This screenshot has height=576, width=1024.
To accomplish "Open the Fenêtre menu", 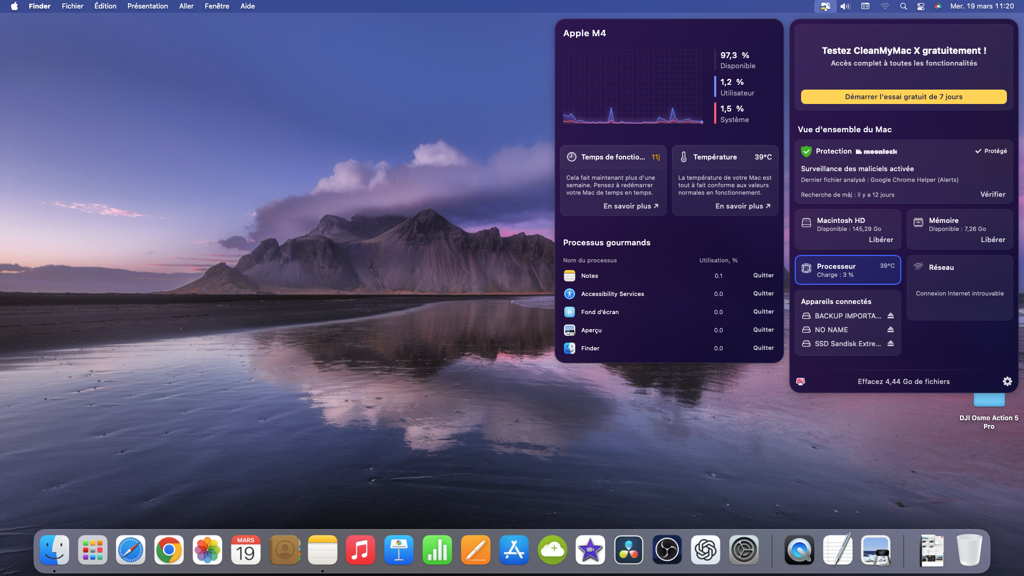I will coord(217,6).
